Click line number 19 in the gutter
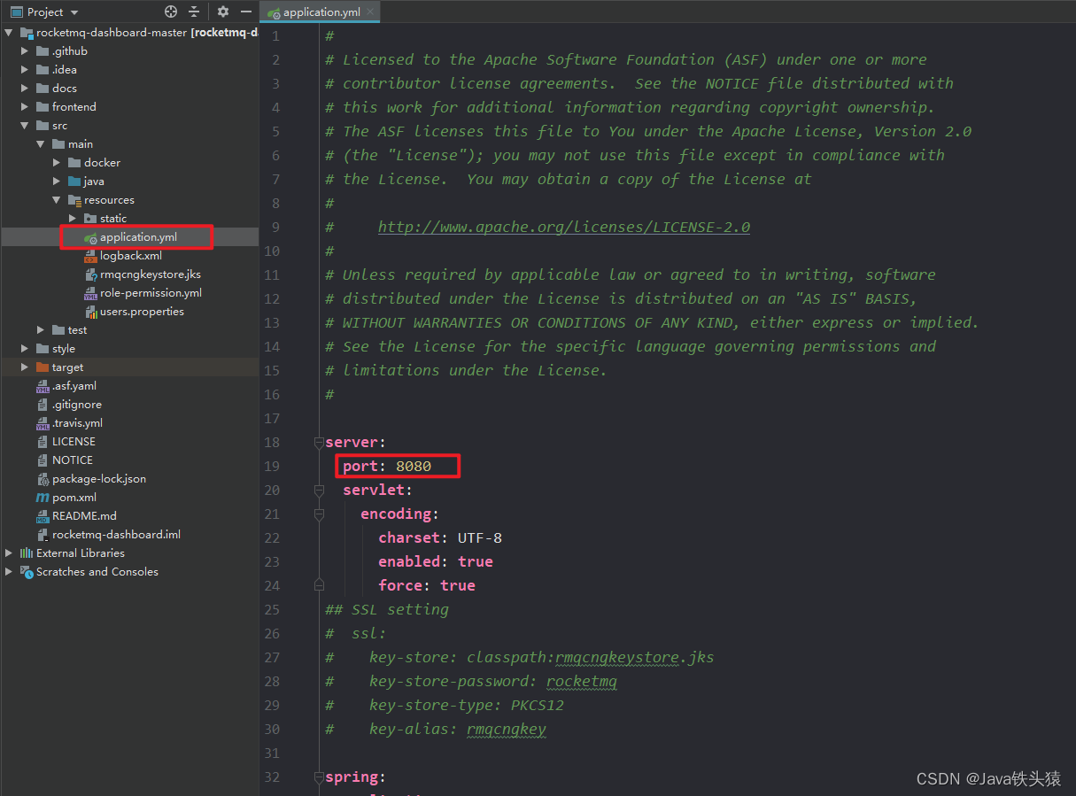Image resolution: width=1076 pixels, height=796 pixels. (275, 465)
